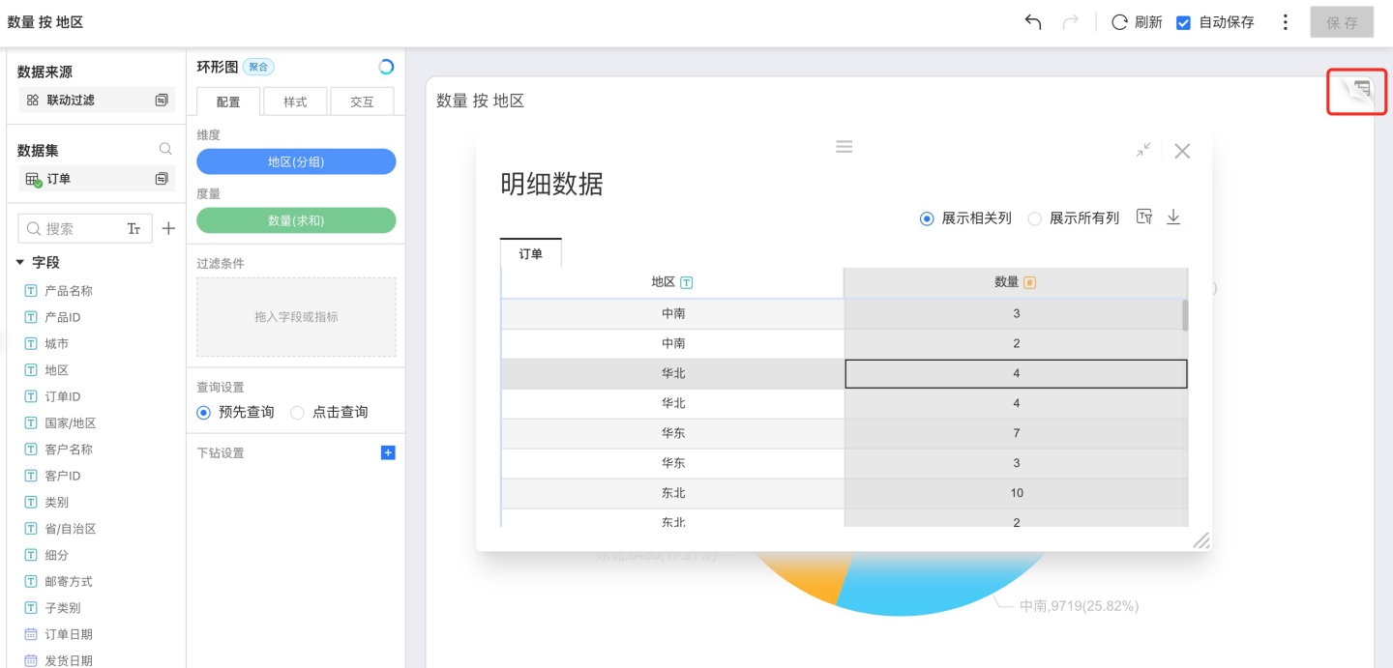Add a 下钻设置 drill-down with plus button
The width and height of the screenshot is (1393, 668).
pos(388,452)
